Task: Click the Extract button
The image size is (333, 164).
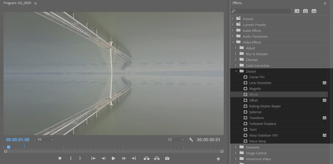Action: point(157,158)
